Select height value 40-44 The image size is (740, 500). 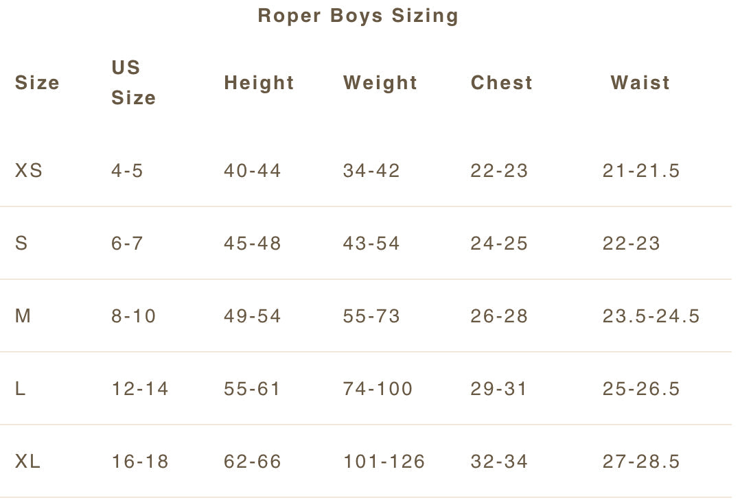pyautogui.click(x=253, y=171)
